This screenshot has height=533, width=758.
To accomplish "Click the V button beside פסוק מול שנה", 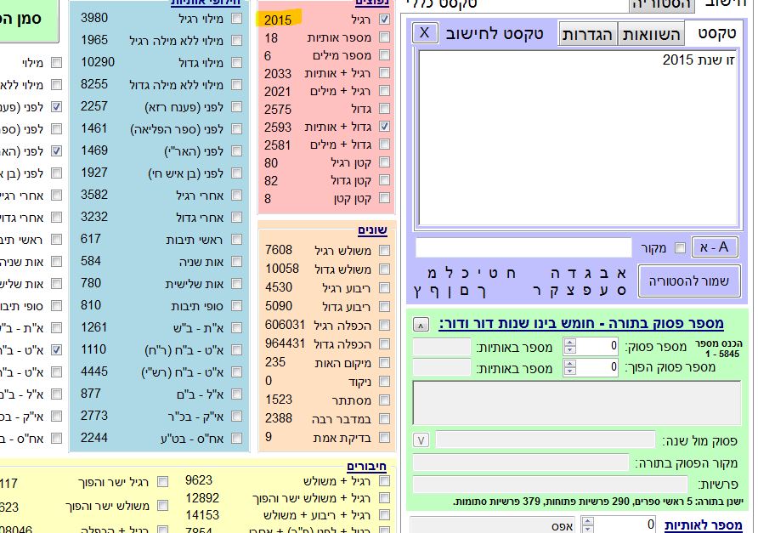I will (421, 439).
